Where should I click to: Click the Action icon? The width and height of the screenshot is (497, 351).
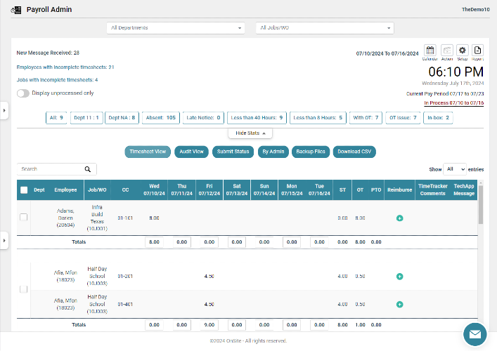pos(447,51)
